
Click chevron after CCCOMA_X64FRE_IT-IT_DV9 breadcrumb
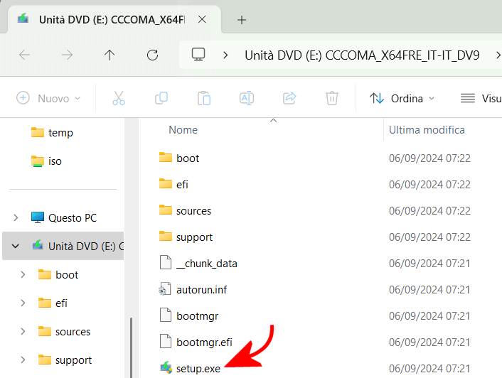pos(498,55)
